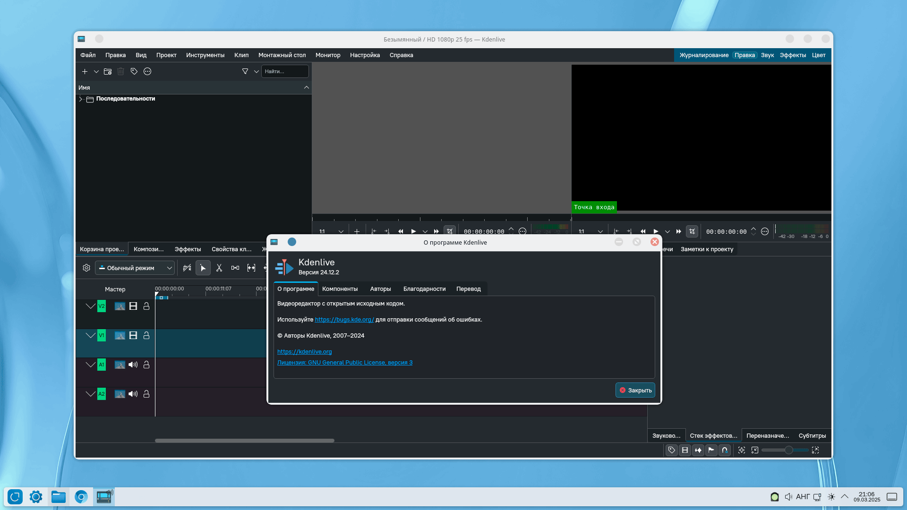Collapse track A2 with its chevron
The width and height of the screenshot is (907, 510).
click(90, 394)
